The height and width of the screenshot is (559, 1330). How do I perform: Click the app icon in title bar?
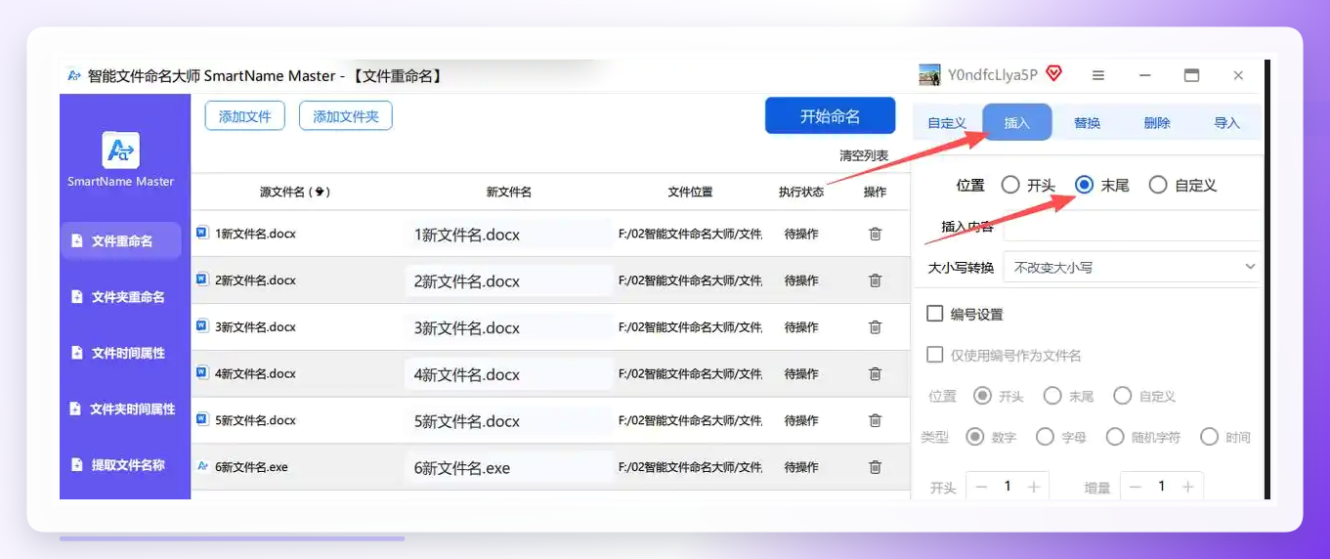point(74,75)
